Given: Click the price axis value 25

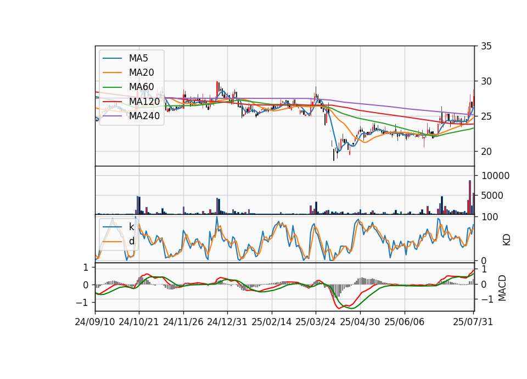Looking at the screenshot, I should click(x=486, y=116).
